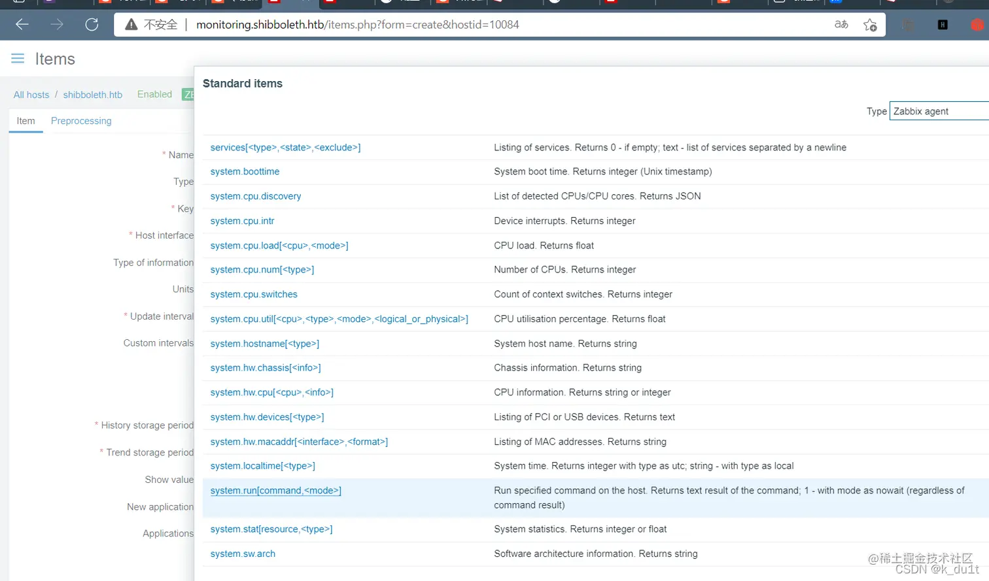Viewport: 989px width, 581px height.
Task: Select system.cpu.load[<cpu>,<mode>] key
Action: (279, 246)
